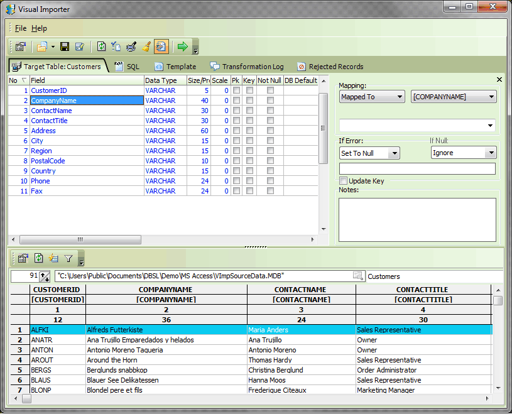Enable the Update Key checkbox
512x414 pixels.
click(x=344, y=180)
